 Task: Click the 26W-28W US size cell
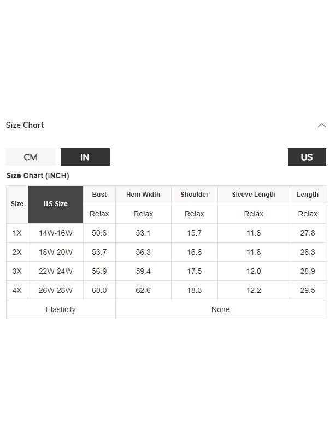(56, 290)
